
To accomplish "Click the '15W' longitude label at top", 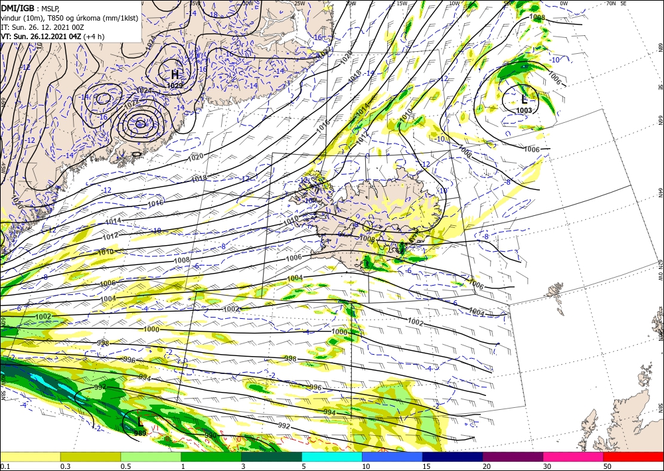I will click(402, 3).
